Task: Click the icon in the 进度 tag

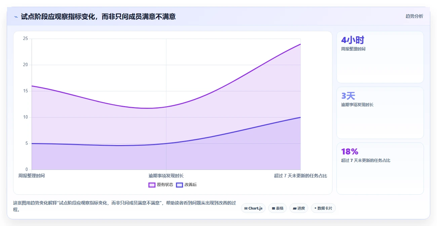Action: (x=294, y=208)
